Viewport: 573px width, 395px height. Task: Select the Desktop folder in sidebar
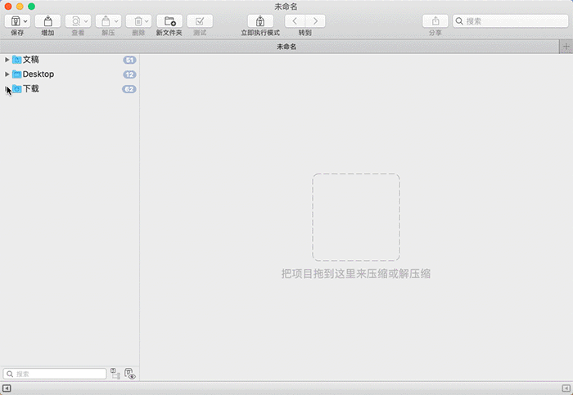(70, 74)
